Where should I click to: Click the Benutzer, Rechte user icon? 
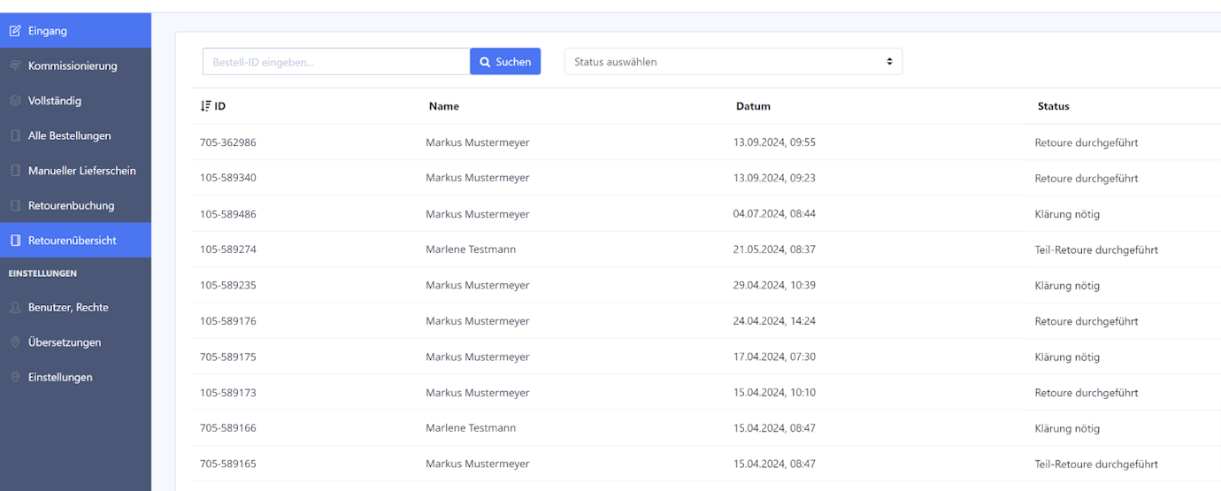point(15,307)
